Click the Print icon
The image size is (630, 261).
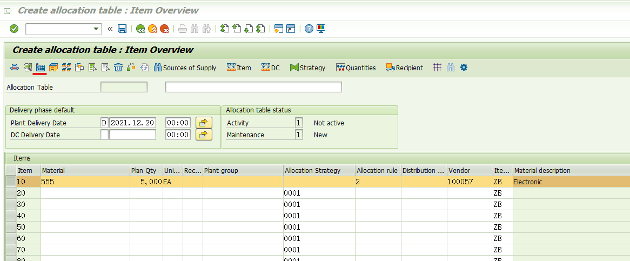click(183, 29)
